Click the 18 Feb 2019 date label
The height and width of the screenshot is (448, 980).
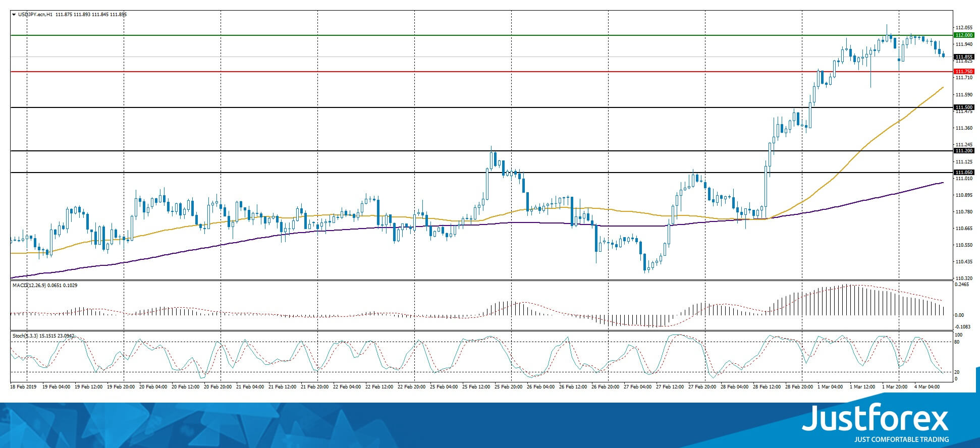click(x=23, y=387)
